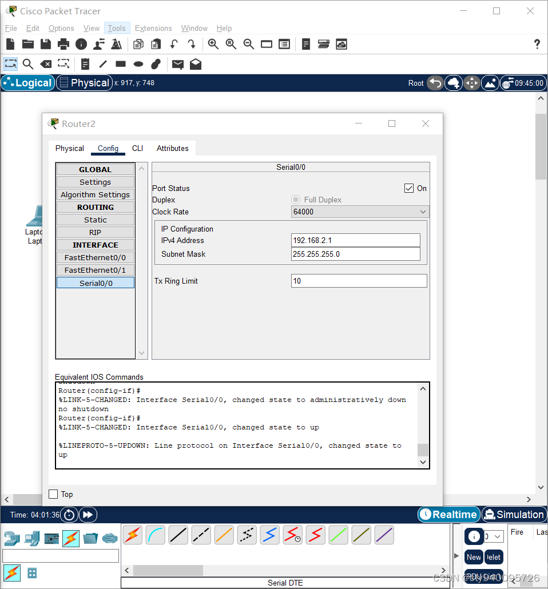Select the Full Duplex radio button
This screenshot has height=589, width=548.
(x=296, y=200)
